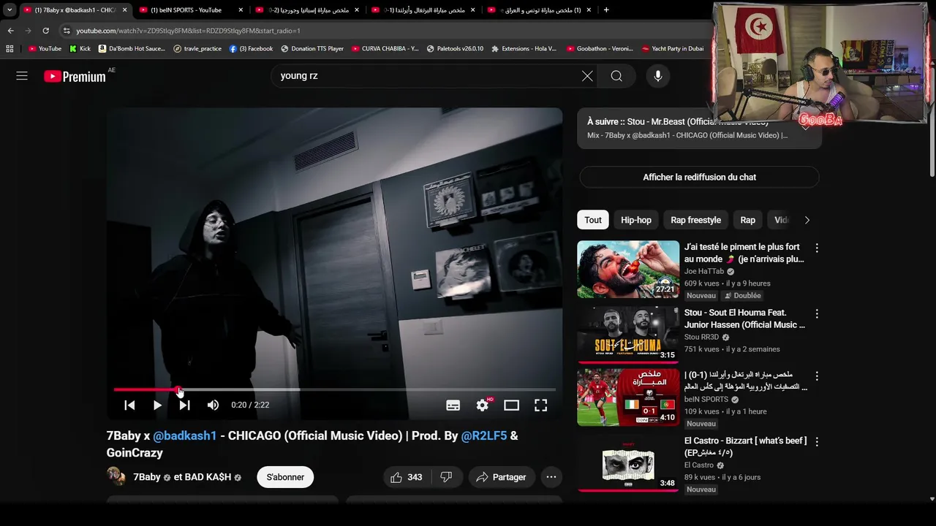This screenshot has width=936, height=526.
Task: Open the player settings gear
Action: [483, 405]
